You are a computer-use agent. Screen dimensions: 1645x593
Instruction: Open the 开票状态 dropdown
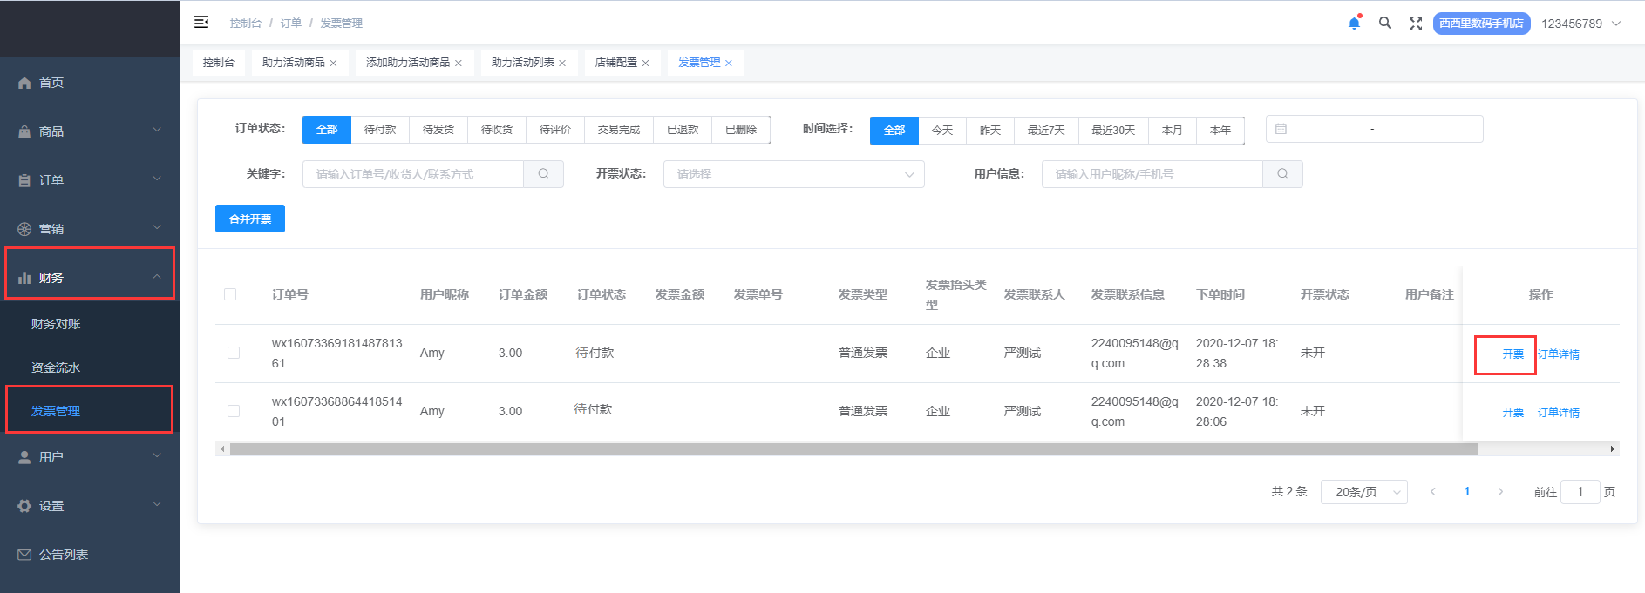[x=793, y=174]
